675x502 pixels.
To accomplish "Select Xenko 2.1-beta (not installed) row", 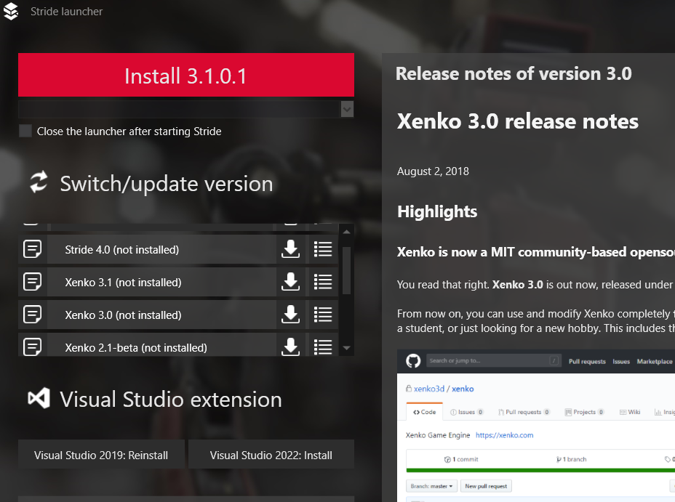I will 162,345.
